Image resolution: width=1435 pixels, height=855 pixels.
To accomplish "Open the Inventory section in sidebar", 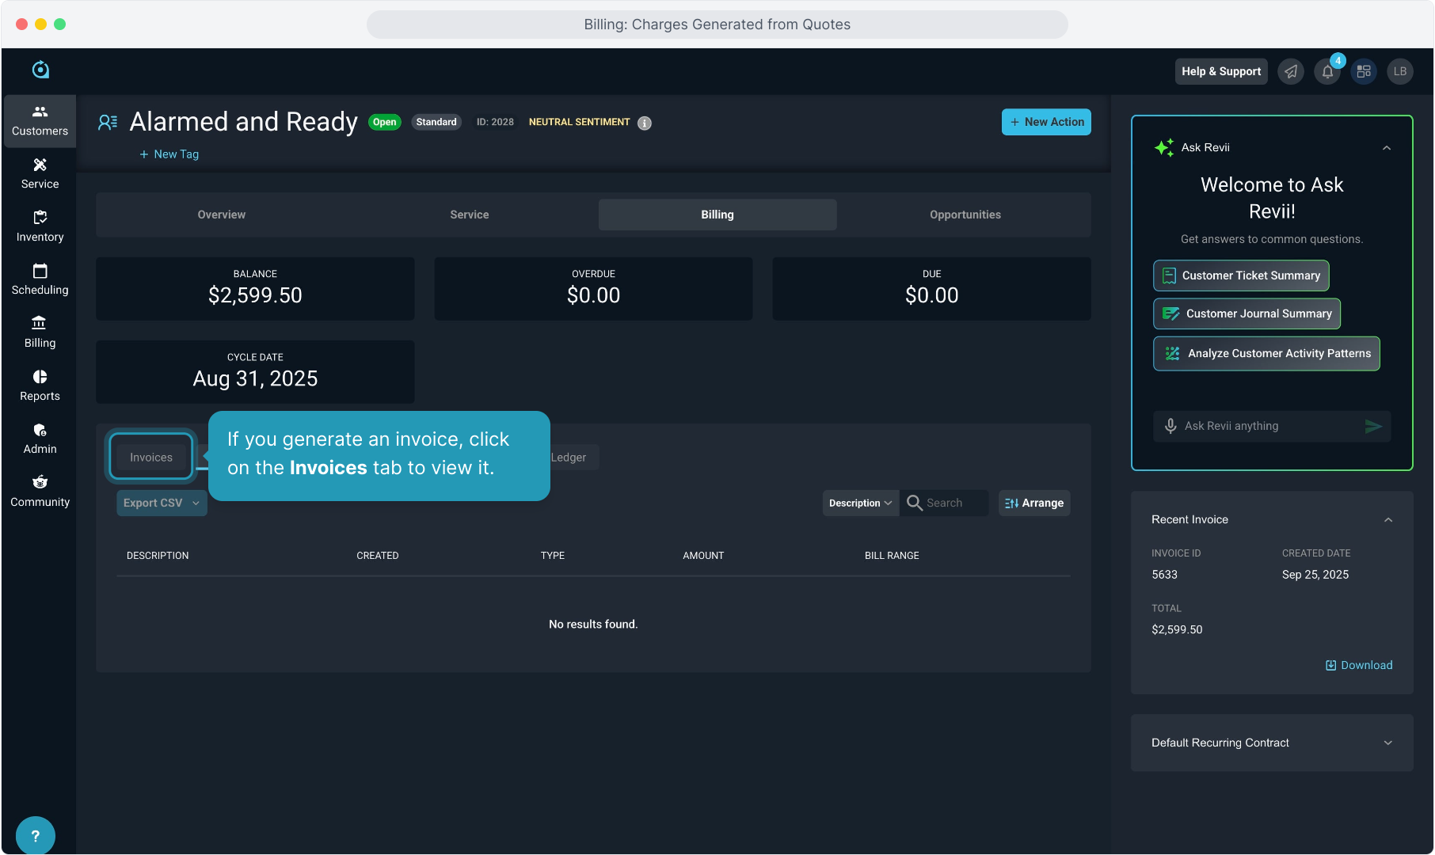I will point(40,226).
